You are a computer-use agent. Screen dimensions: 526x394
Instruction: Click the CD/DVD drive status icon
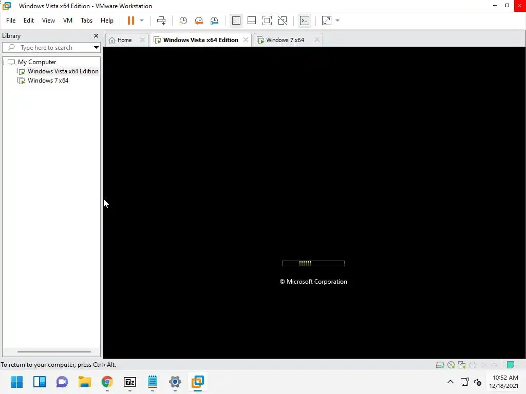[451, 365]
